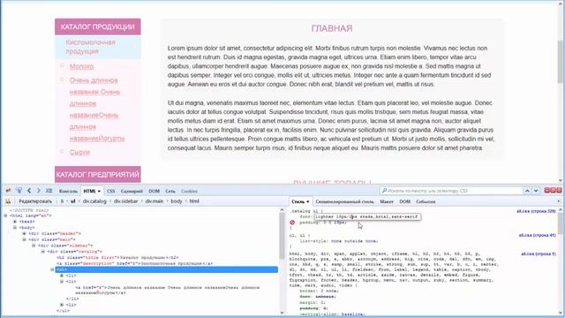Close the Firebug panel
The image size is (565, 318).
click(x=559, y=190)
